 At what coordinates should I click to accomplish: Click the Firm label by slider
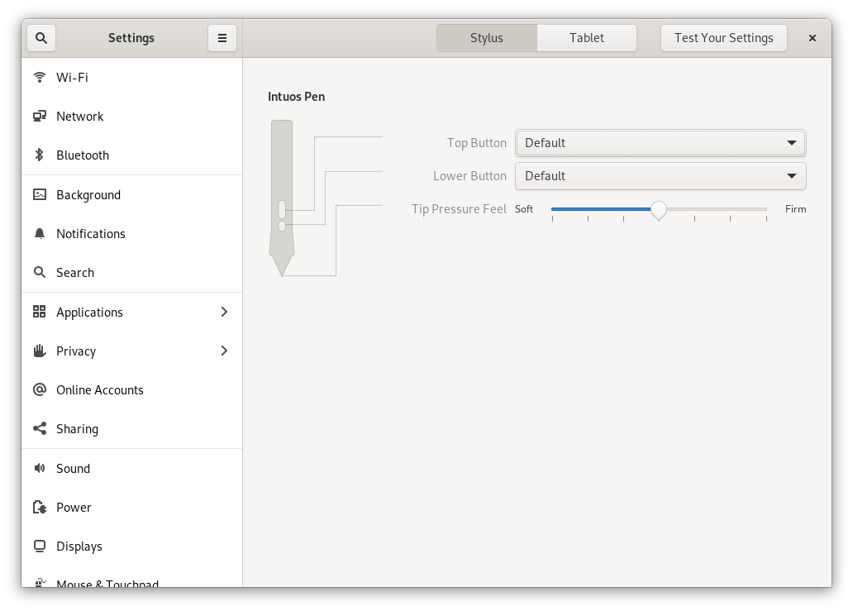[x=795, y=209]
